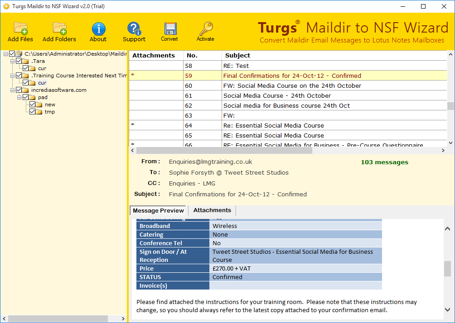Click the message list horizontal scrollbar thumb
Screen dimensions: 455x323
tap(224, 150)
